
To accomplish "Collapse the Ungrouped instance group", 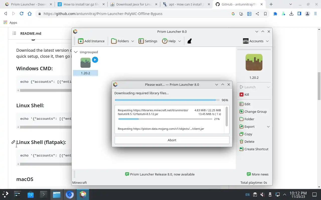I will pyautogui.click(x=76, y=52).
